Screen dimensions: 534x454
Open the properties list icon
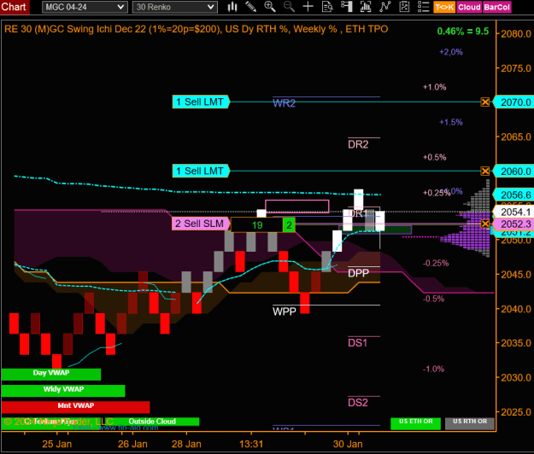point(423,7)
